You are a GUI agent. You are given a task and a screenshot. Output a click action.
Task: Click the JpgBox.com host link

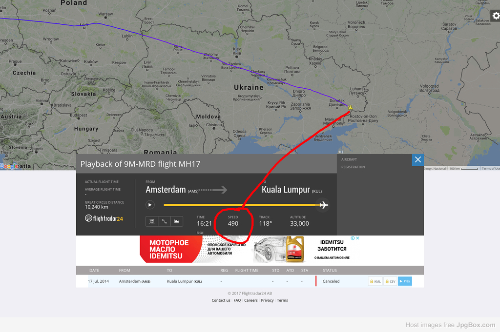[x=476, y=325]
